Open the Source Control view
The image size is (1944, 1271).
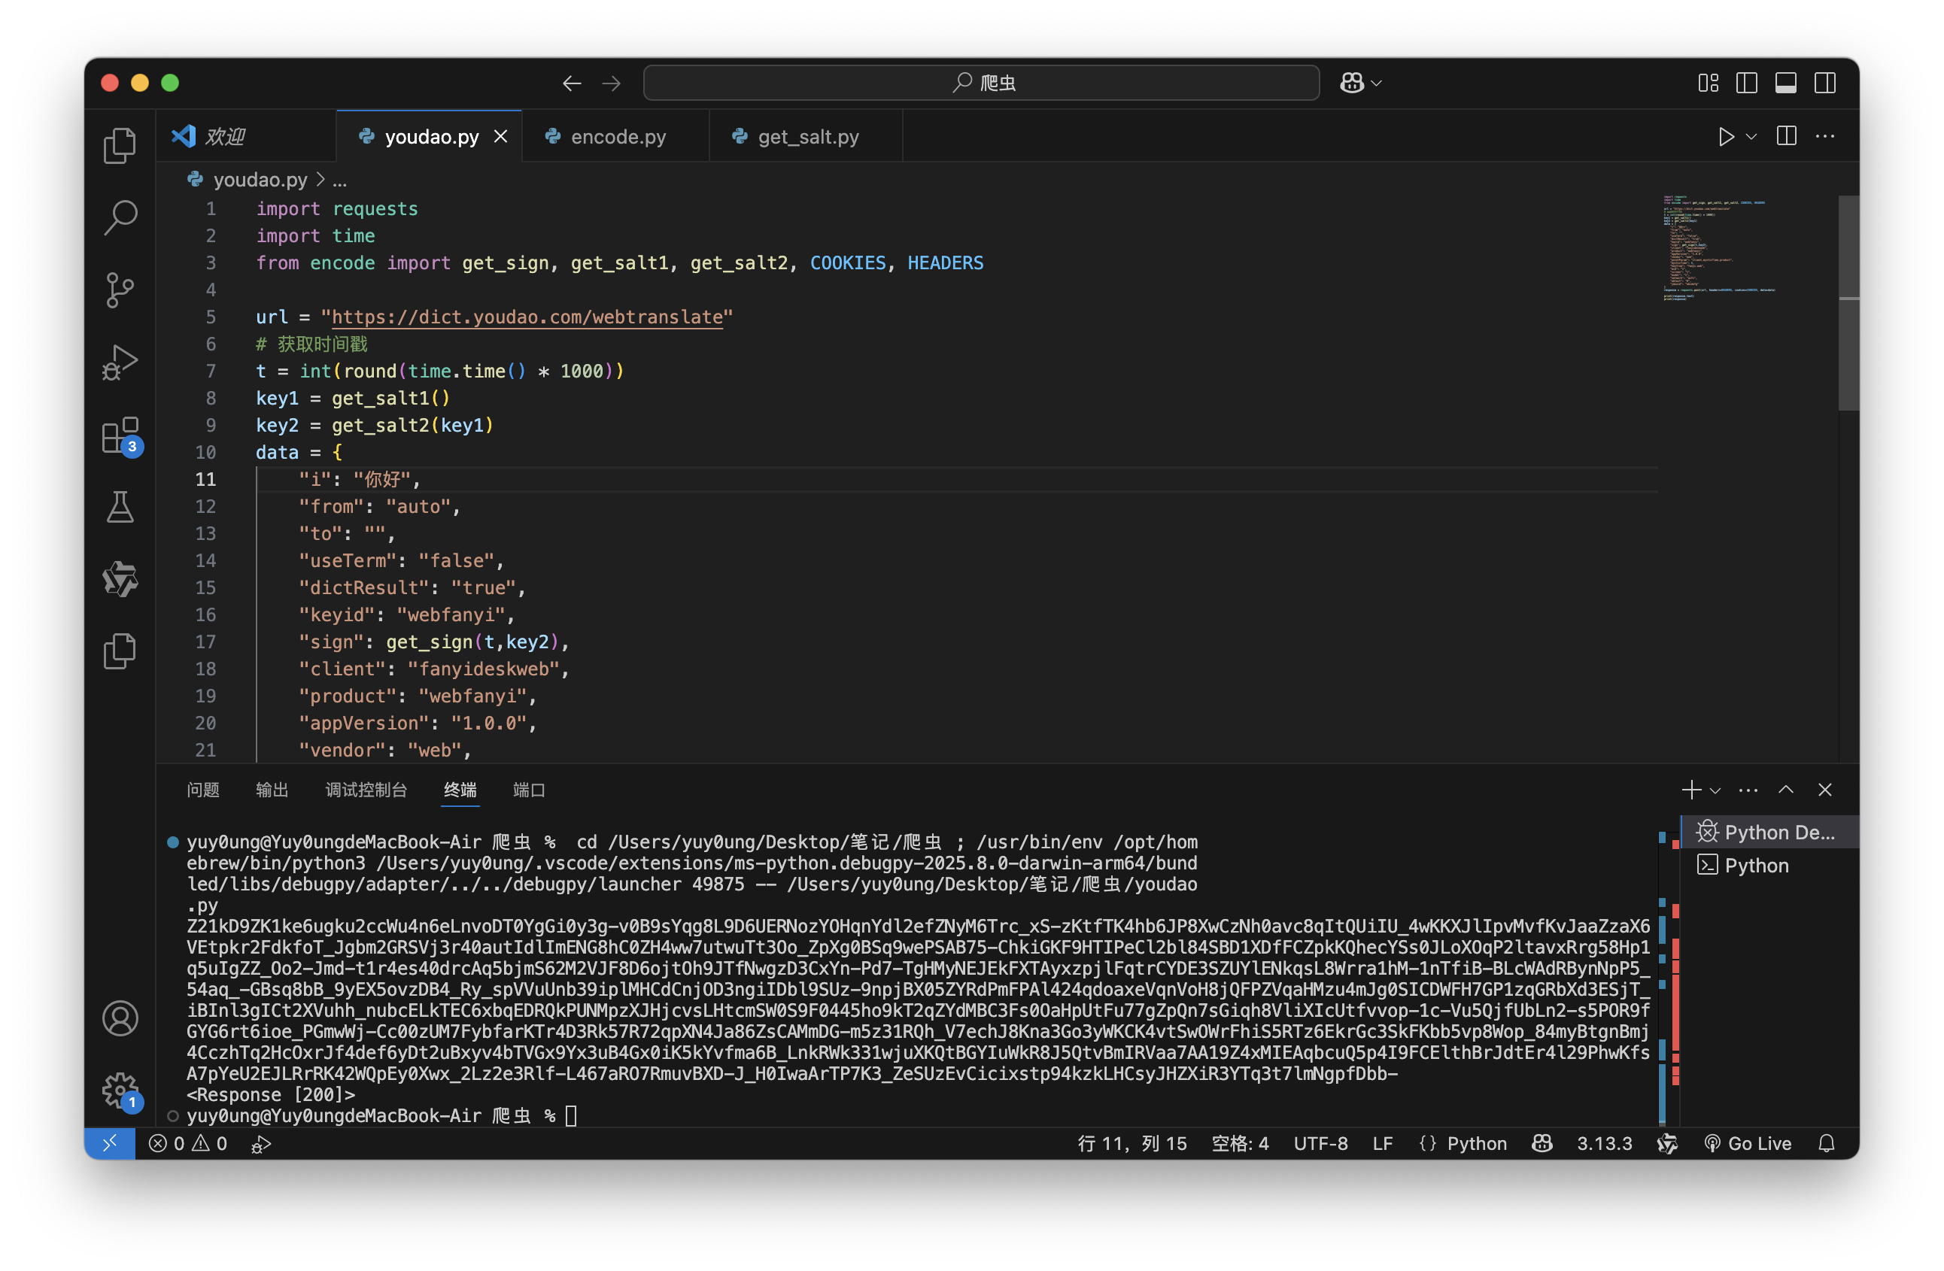pos(120,290)
